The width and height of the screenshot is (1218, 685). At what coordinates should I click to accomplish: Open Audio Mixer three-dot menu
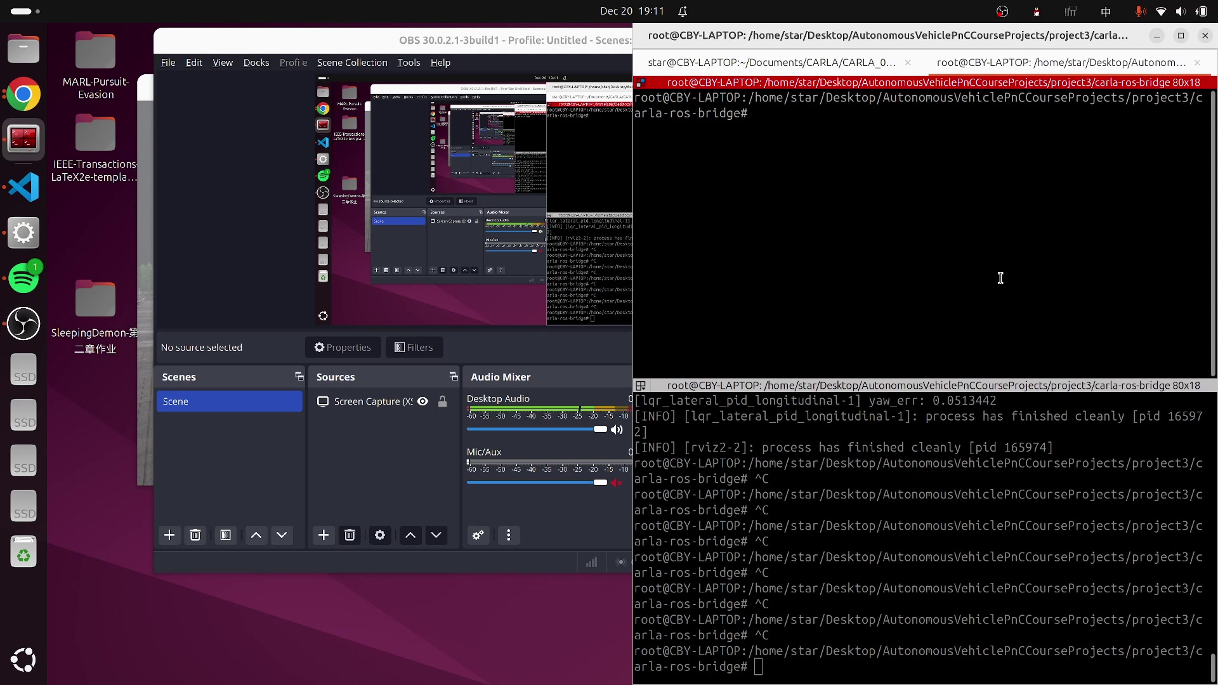508,535
